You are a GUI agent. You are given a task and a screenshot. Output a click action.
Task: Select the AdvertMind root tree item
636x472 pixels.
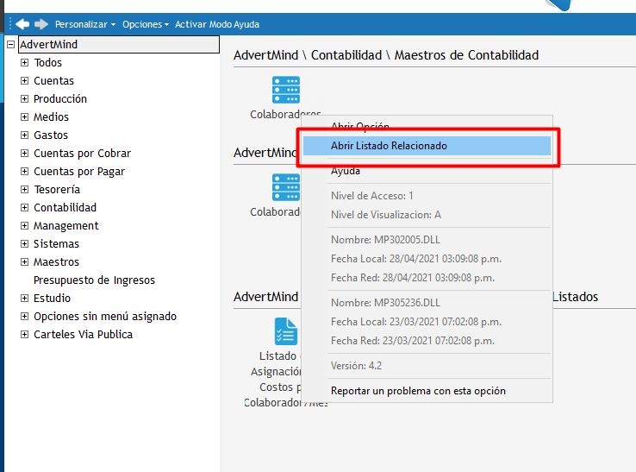(119, 44)
